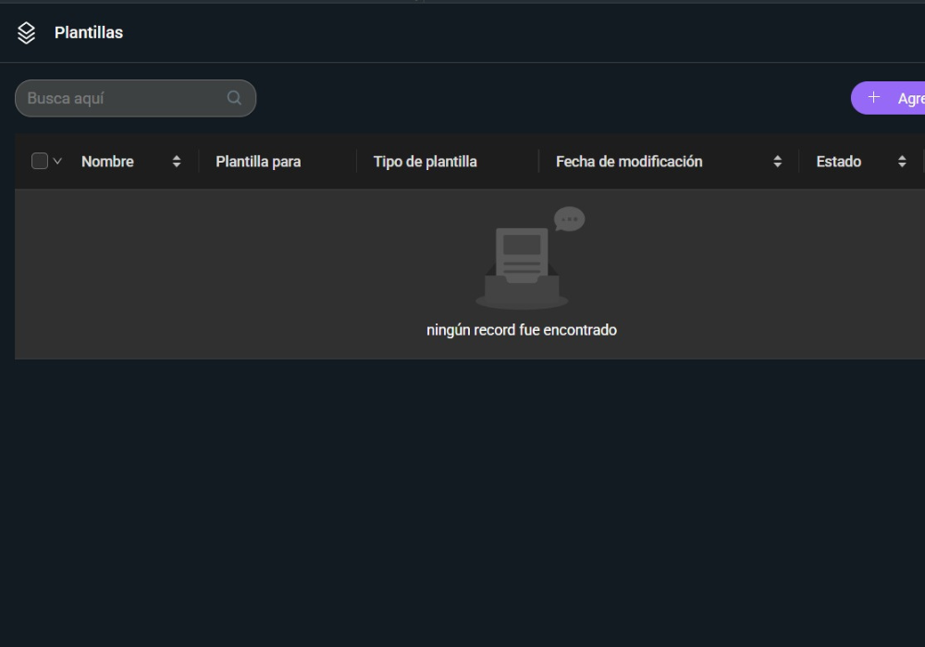Click the empty document tray illustration

522,268
